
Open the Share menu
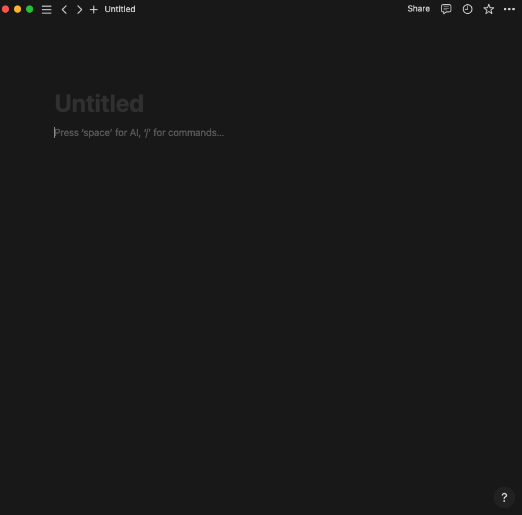[419, 8]
